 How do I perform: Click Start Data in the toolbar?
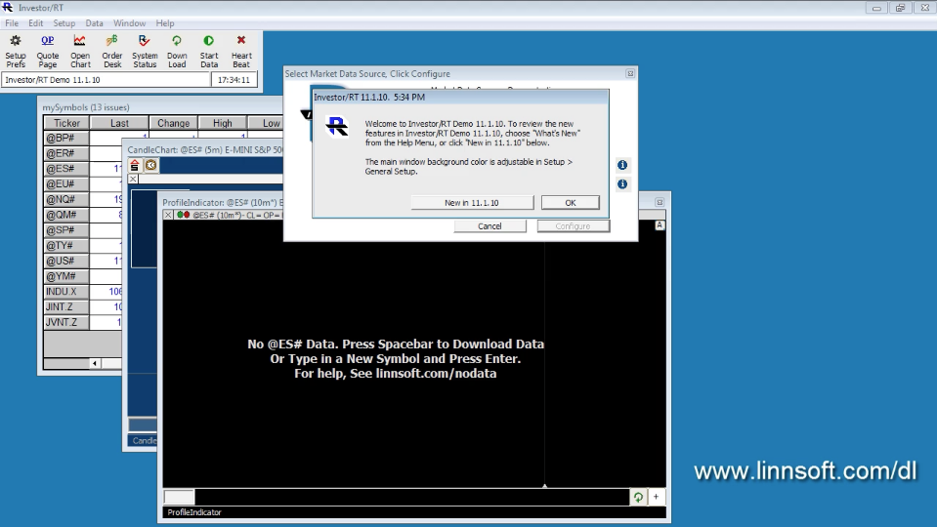[209, 52]
